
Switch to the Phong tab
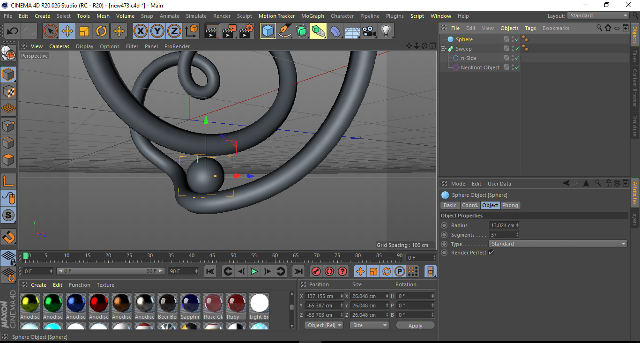(x=510, y=205)
